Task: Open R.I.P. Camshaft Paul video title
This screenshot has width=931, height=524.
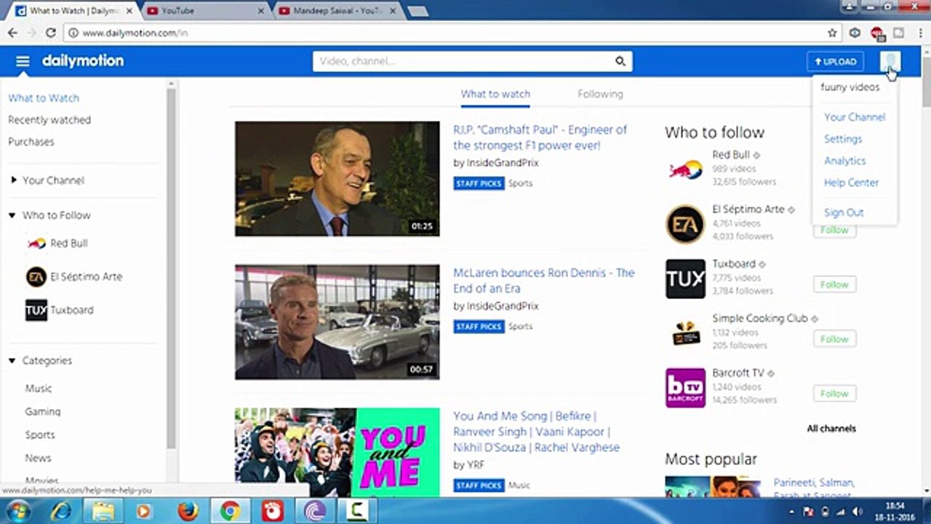Action: coord(540,138)
